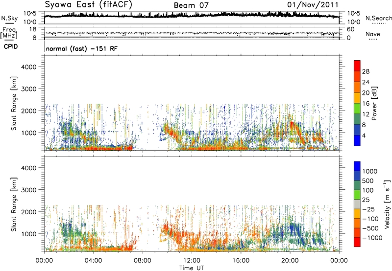Click the 20:00 time axis tick label
Image resolution: width=392 pixels, height=271 pixels.
click(x=290, y=261)
